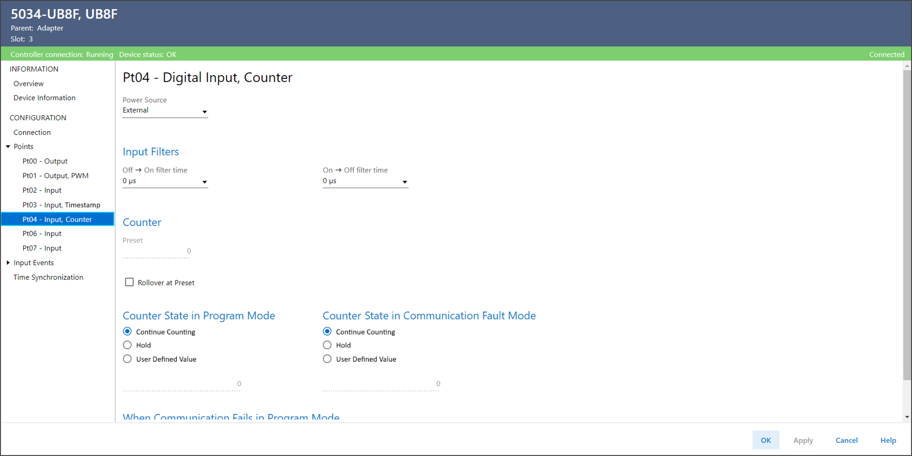Select Hold in Communication Fault Mode
Viewport: 912px width, 456px height.
[x=327, y=345]
